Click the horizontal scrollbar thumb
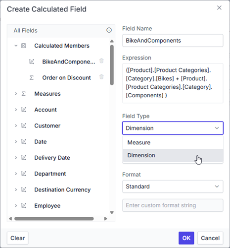 click(x=54, y=219)
